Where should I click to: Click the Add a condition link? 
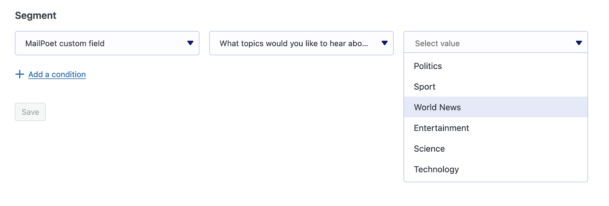tap(57, 75)
